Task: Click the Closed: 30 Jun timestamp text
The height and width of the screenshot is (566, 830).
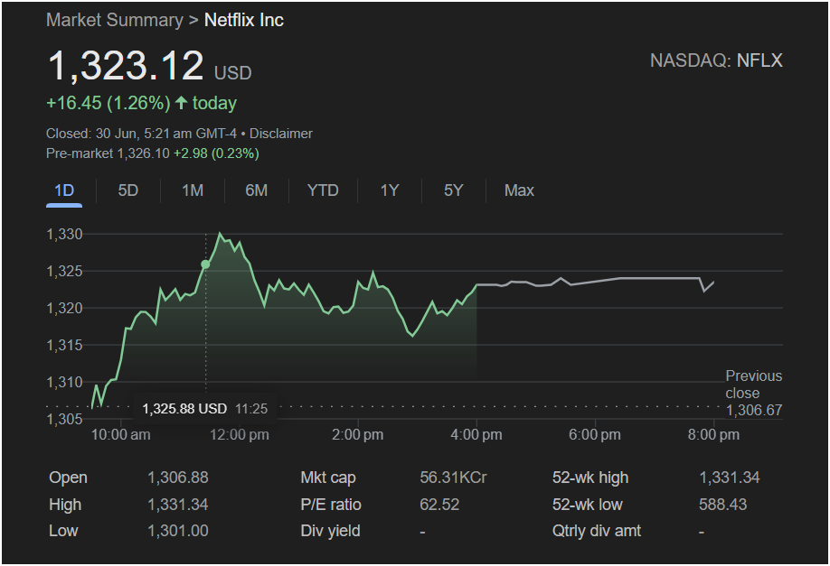Action: click(x=141, y=134)
